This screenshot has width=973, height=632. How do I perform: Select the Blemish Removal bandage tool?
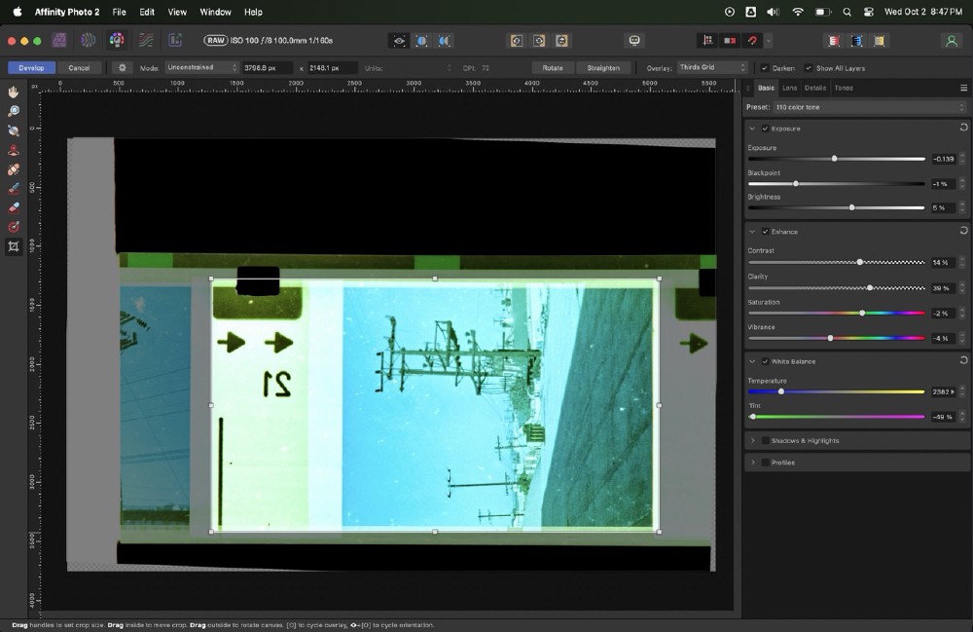point(13,168)
